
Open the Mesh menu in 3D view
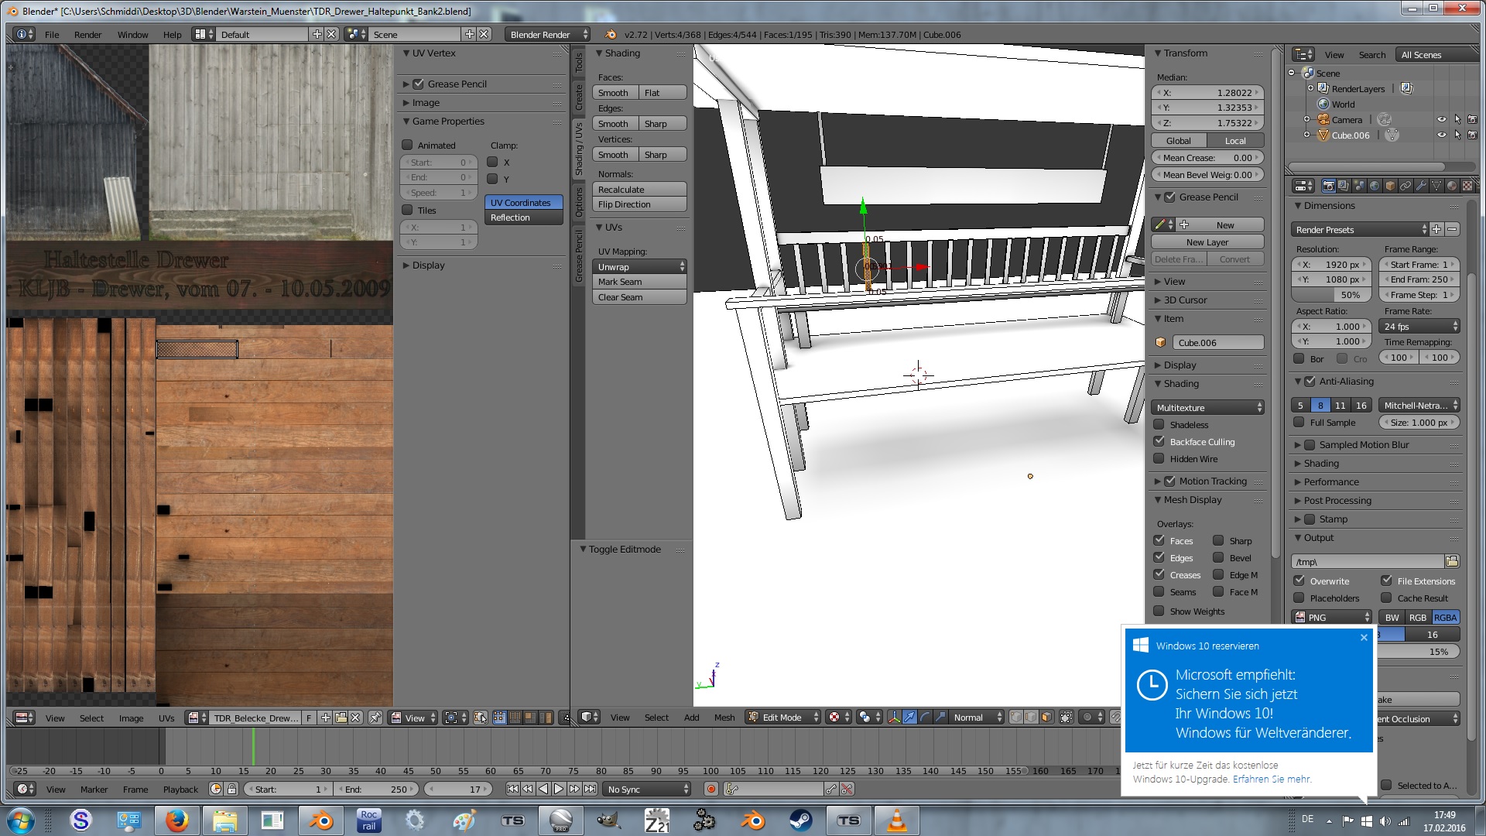coord(724,718)
